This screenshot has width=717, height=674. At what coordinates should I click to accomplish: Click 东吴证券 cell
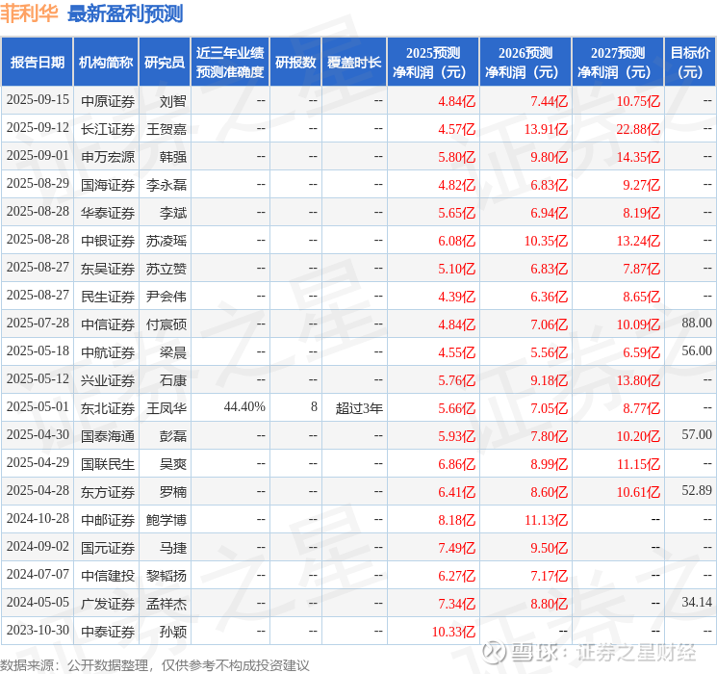(x=108, y=269)
